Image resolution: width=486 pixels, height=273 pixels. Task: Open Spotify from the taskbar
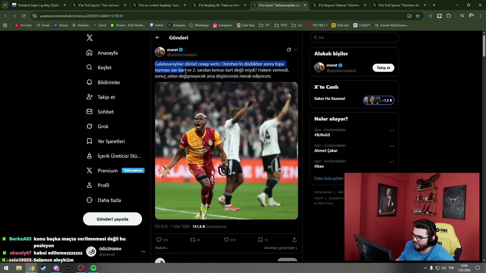pyautogui.click(x=93, y=268)
